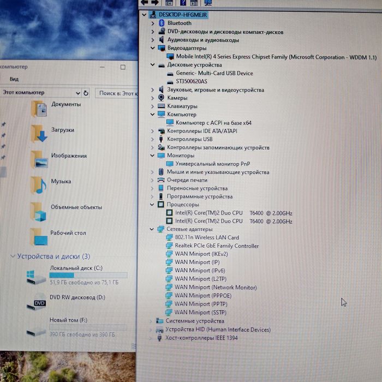This screenshot has height=382, width=382.
Task: Click the Объемные объекты folder icon
Action: coord(38,212)
